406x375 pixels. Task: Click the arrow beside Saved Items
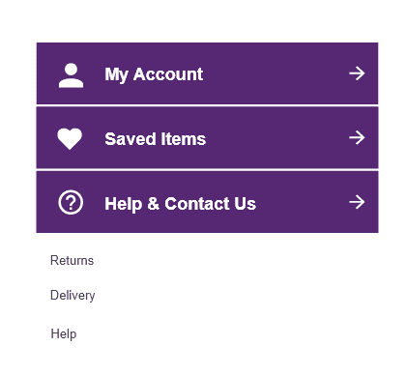(x=357, y=138)
